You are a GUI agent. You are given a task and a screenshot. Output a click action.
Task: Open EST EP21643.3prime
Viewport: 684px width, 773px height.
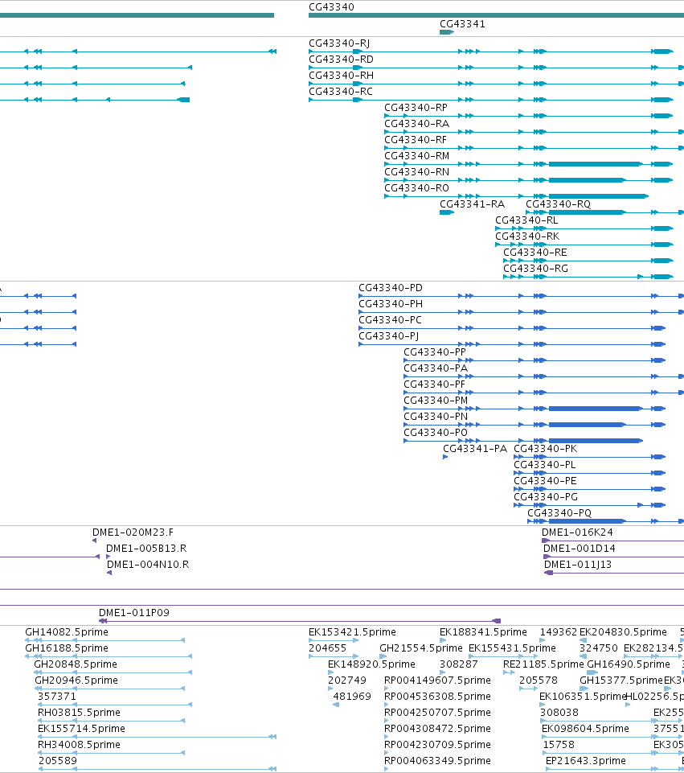click(x=585, y=761)
